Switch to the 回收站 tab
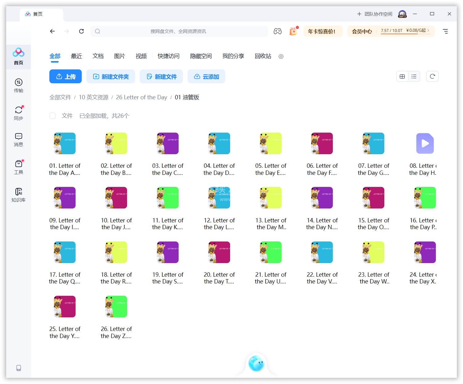The width and height of the screenshot is (463, 384). click(263, 56)
